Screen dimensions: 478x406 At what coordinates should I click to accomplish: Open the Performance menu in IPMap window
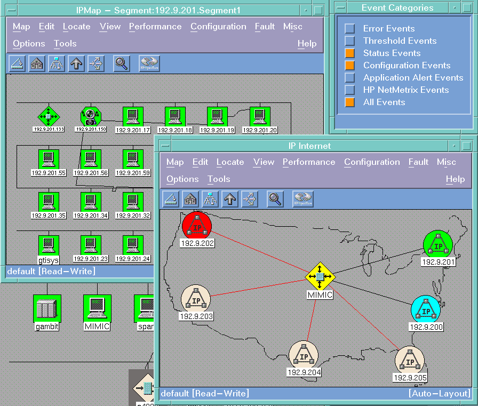pyautogui.click(x=155, y=27)
